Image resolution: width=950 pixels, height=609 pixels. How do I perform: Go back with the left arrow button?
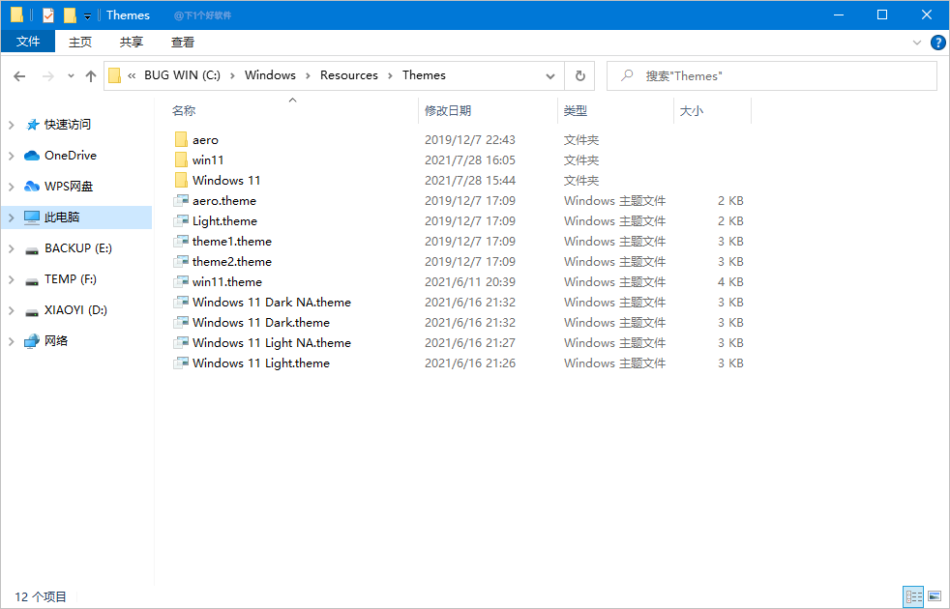[x=19, y=76]
